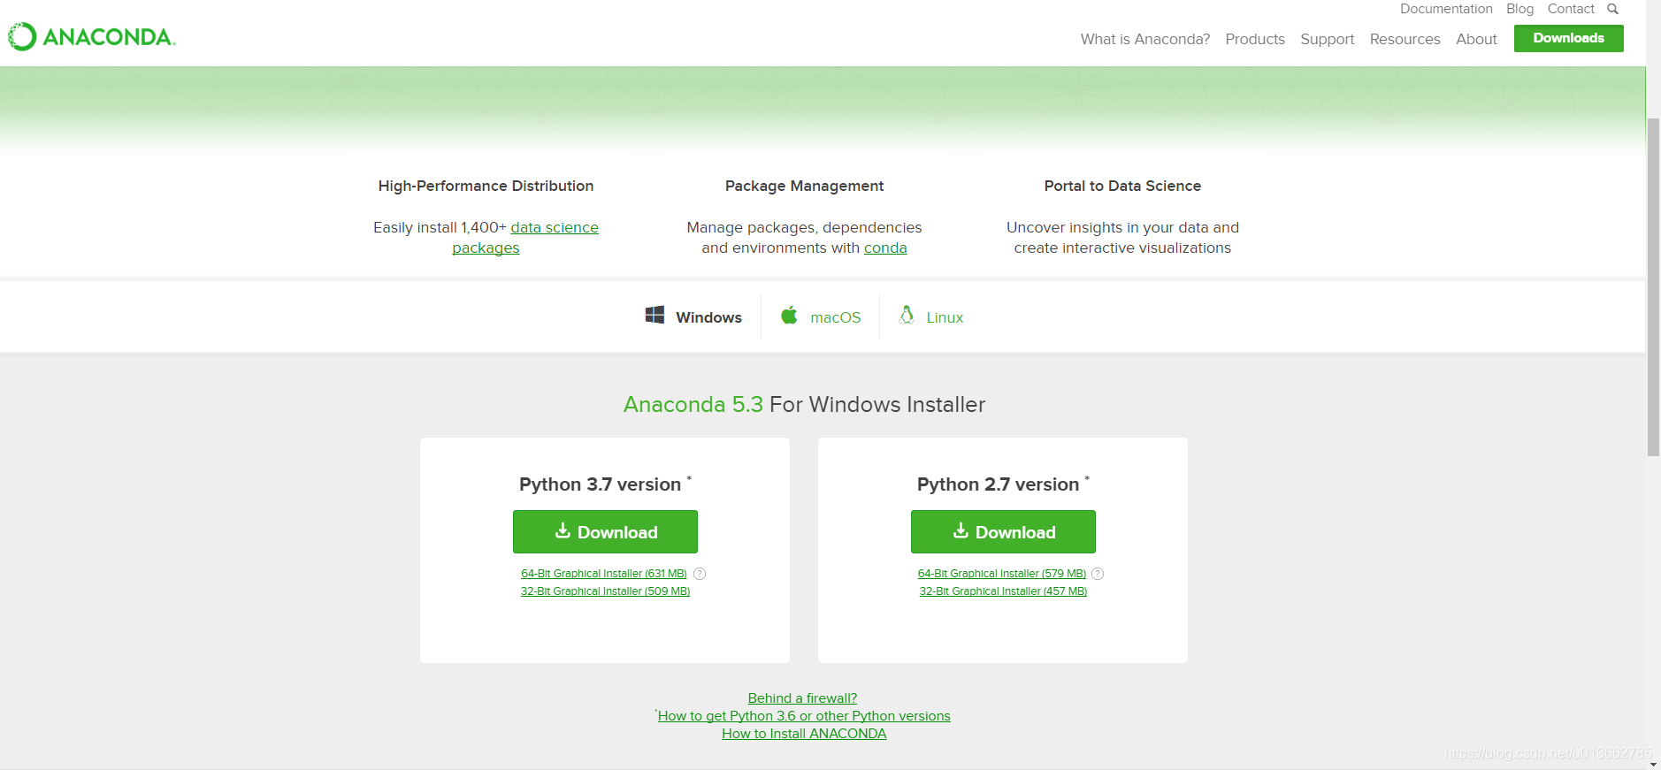
Task: Click the High-Performance Distribution heading
Action: pos(486,186)
